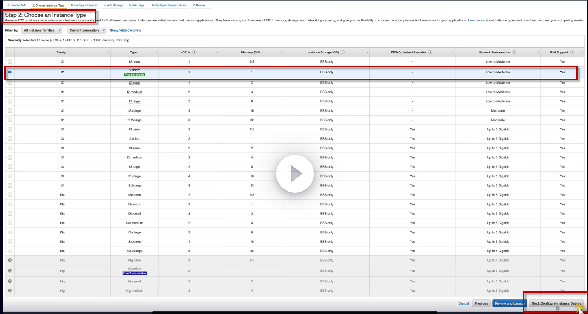Click the Free Trial available badge

tap(135, 273)
